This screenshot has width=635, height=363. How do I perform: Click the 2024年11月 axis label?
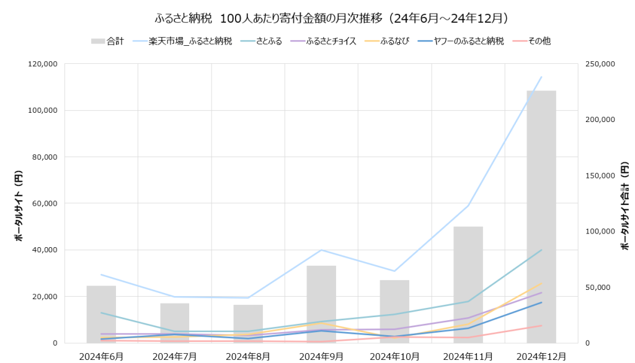click(x=468, y=357)
